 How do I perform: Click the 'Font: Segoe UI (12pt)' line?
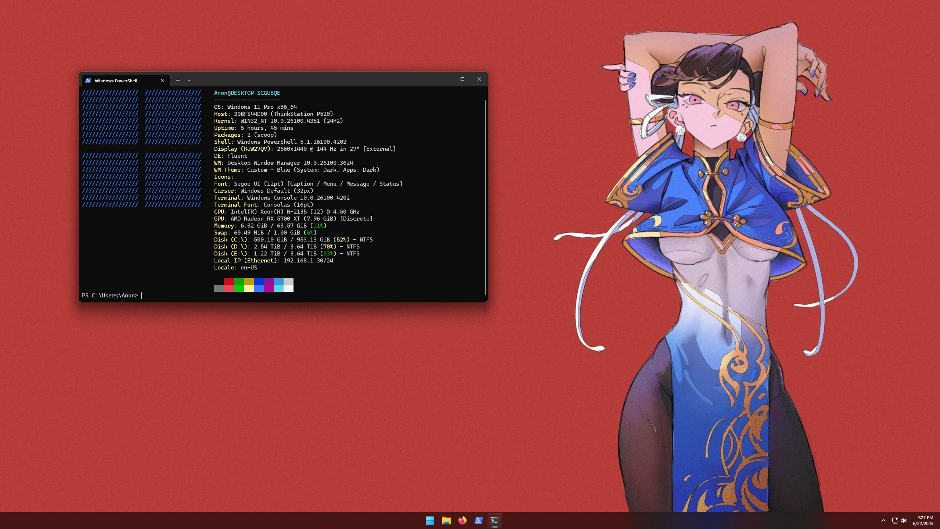click(308, 184)
